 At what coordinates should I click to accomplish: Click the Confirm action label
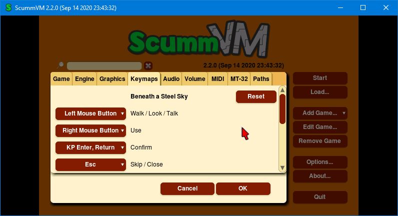click(141, 147)
